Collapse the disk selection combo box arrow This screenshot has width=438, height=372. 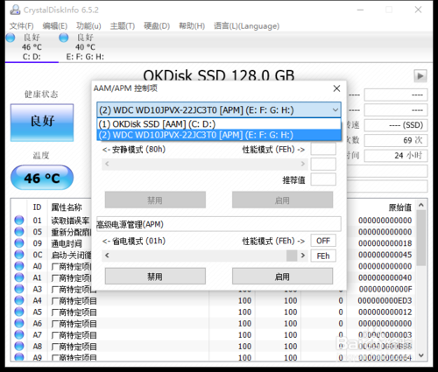coord(336,110)
